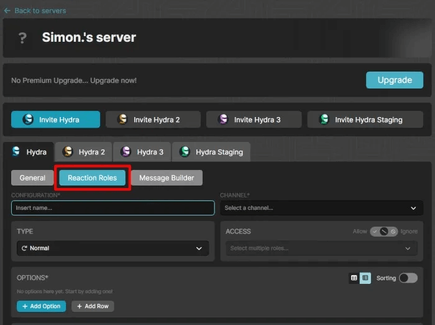Switch to the Hydra Staging bot tab

pyautogui.click(x=211, y=152)
